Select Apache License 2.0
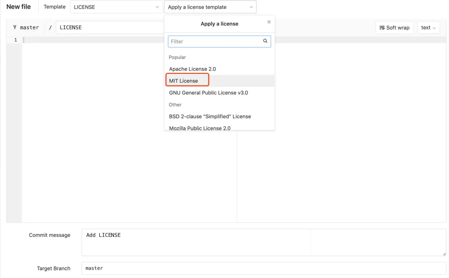Image resolution: width=449 pixels, height=278 pixels. [192, 69]
